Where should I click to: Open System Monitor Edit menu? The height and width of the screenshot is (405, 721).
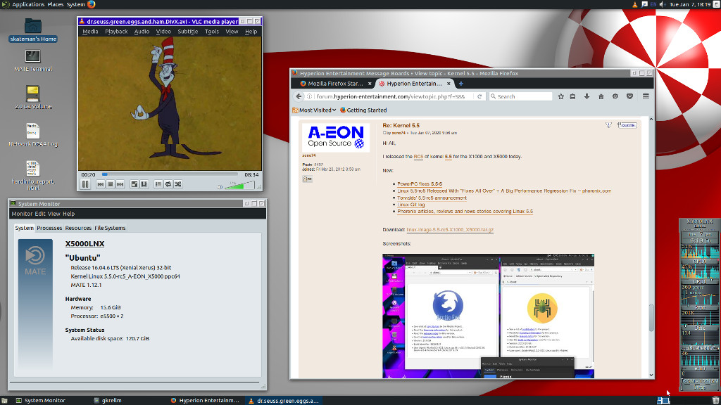click(x=40, y=214)
